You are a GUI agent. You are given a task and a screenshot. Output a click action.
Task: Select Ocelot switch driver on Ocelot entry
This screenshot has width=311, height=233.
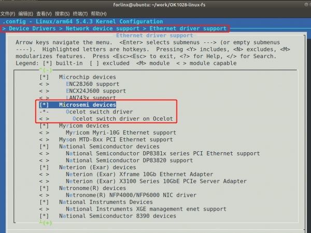119,119
